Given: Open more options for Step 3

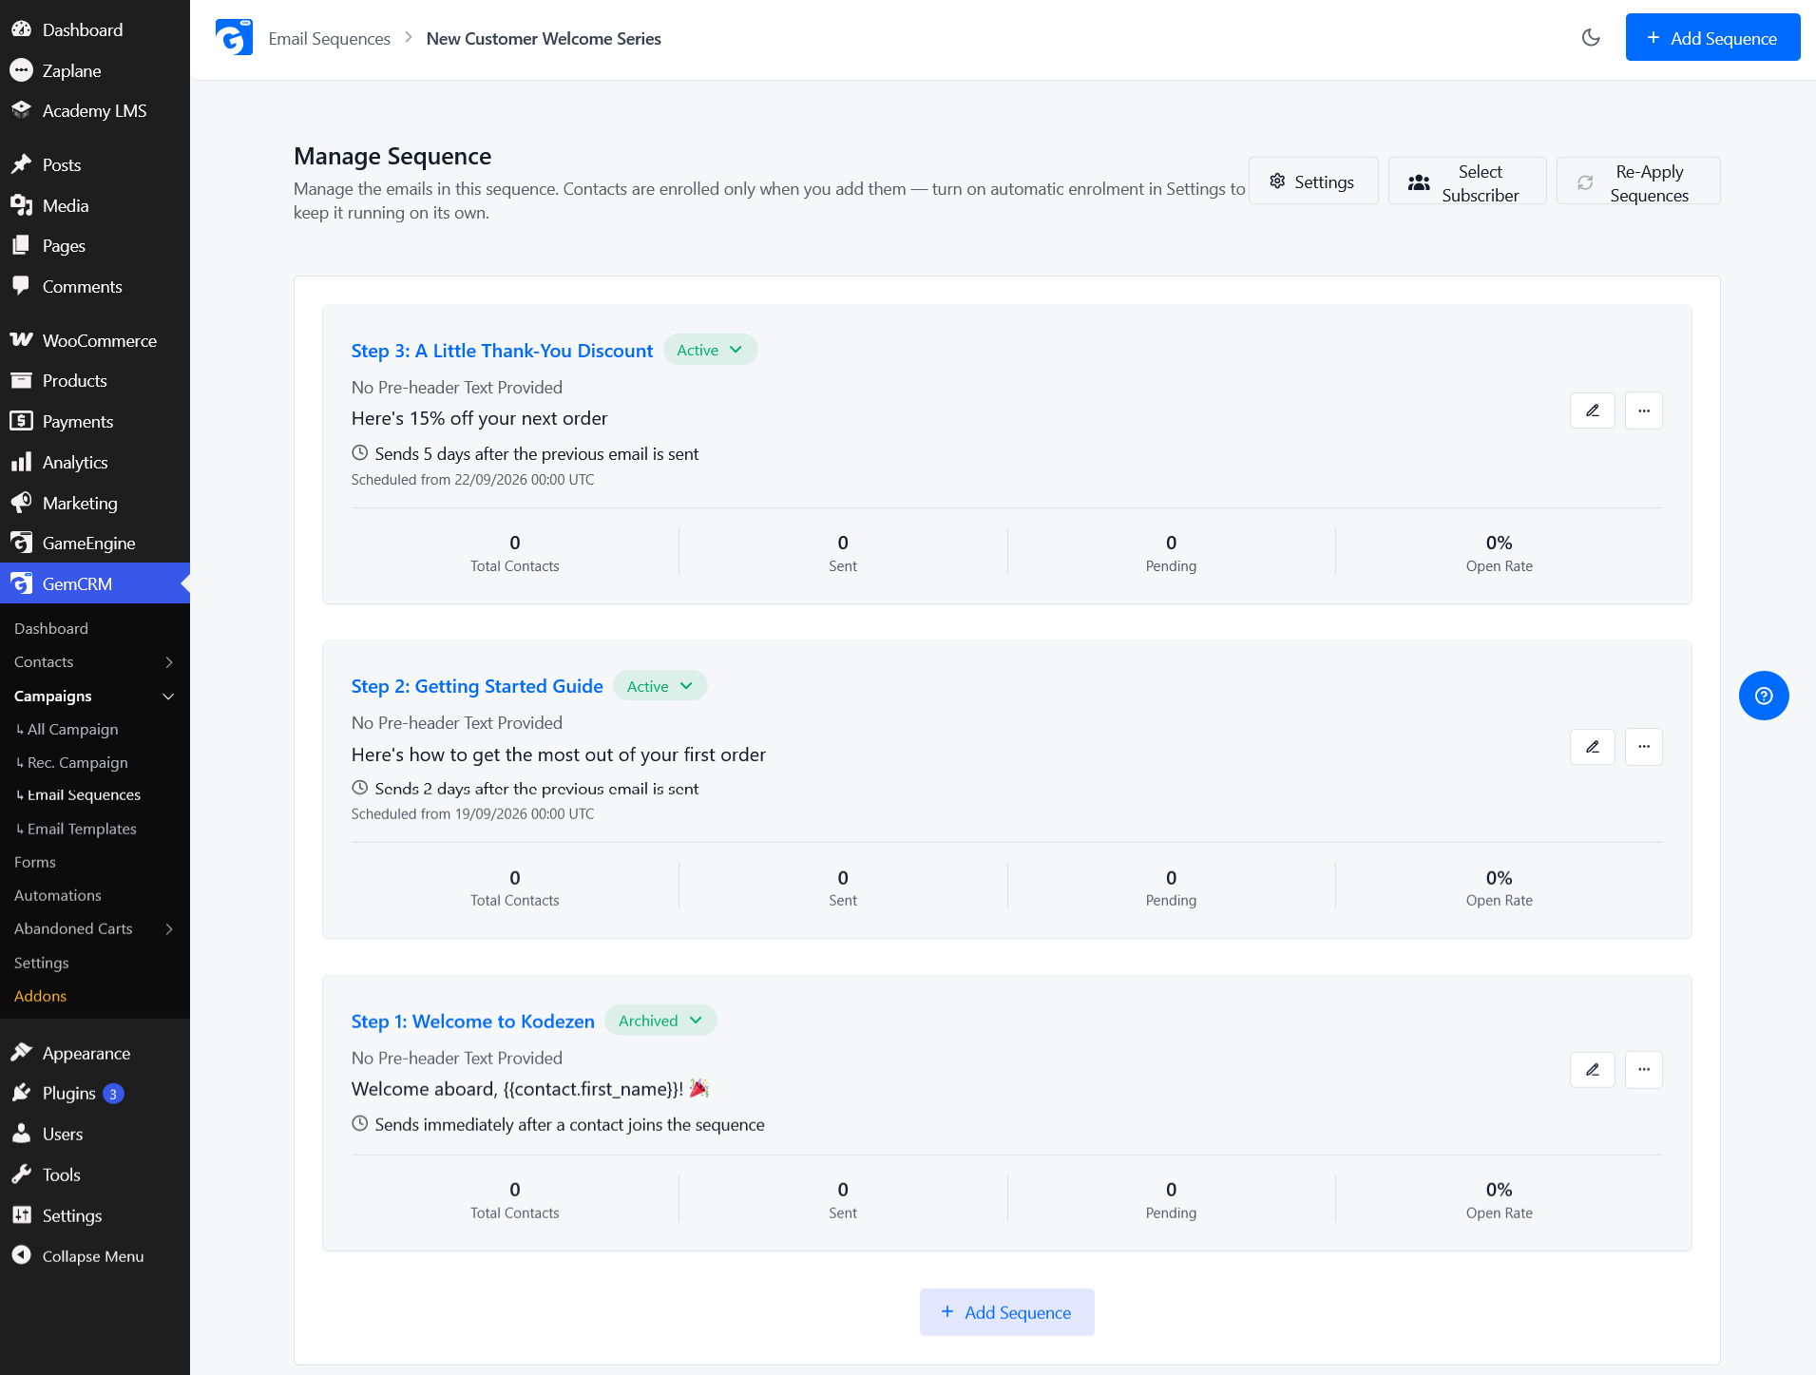Looking at the screenshot, I should point(1644,411).
